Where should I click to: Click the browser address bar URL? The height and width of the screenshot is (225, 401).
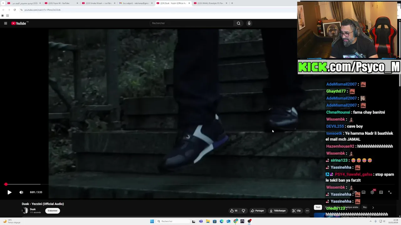click(x=43, y=10)
